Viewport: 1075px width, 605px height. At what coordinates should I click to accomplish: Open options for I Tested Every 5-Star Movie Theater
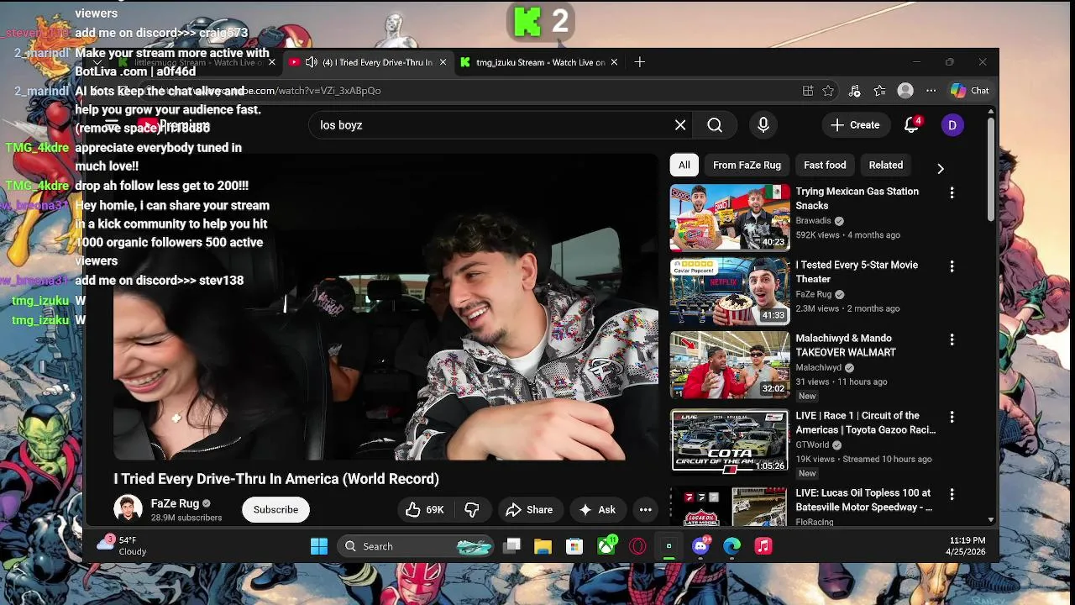tap(952, 266)
